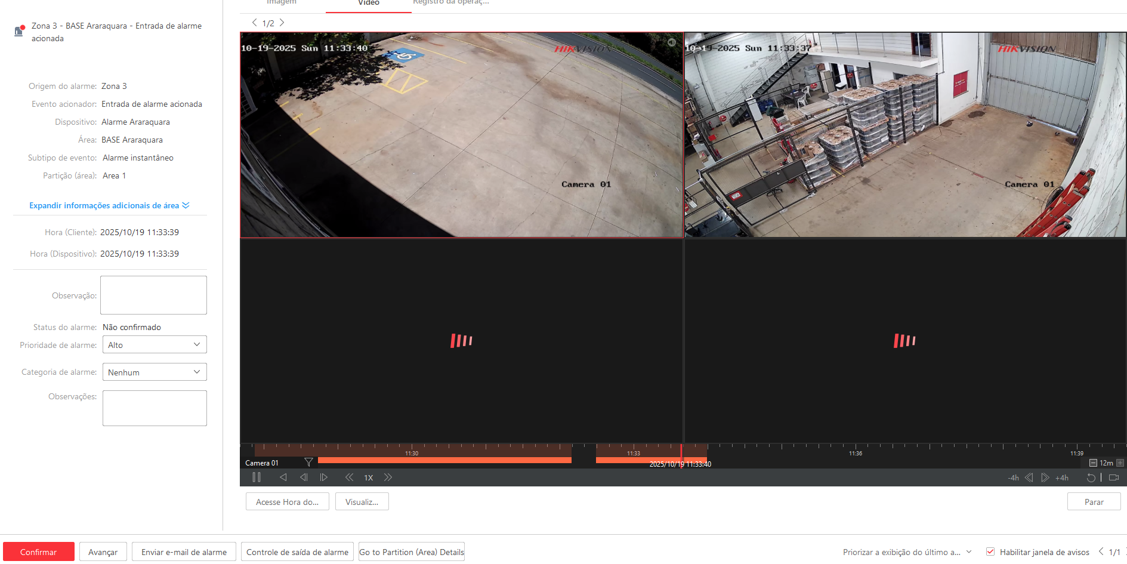The image size is (1127, 564).
Task: Step forward one frame
Action: 324,477
